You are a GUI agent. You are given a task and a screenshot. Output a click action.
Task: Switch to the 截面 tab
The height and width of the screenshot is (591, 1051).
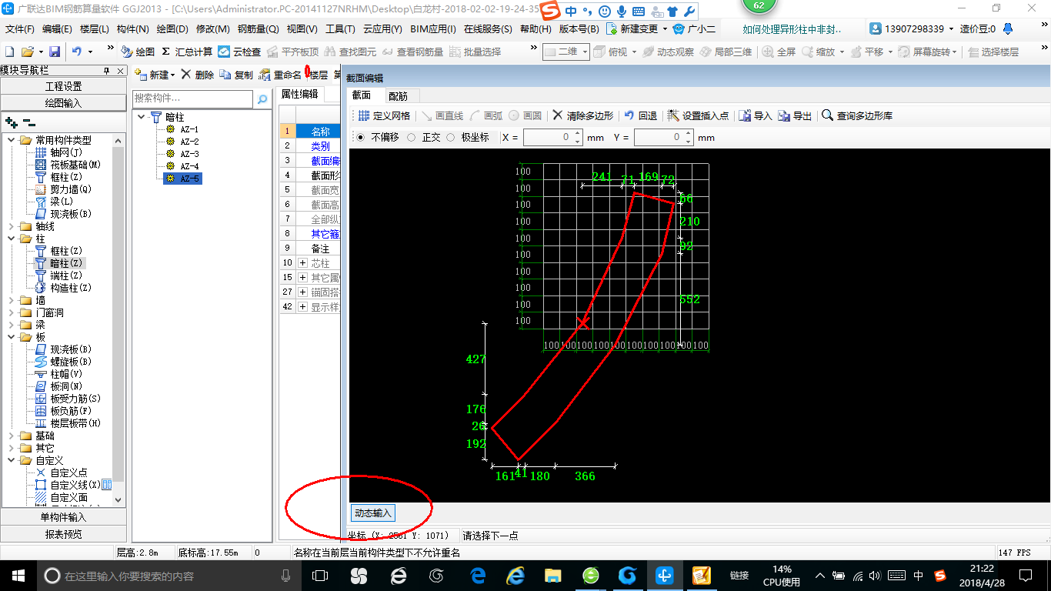tap(362, 95)
